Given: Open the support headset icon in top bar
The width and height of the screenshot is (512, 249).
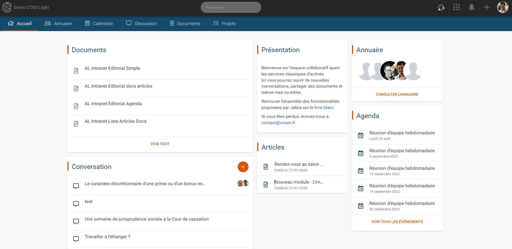Looking at the screenshot, I should (x=441, y=7).
